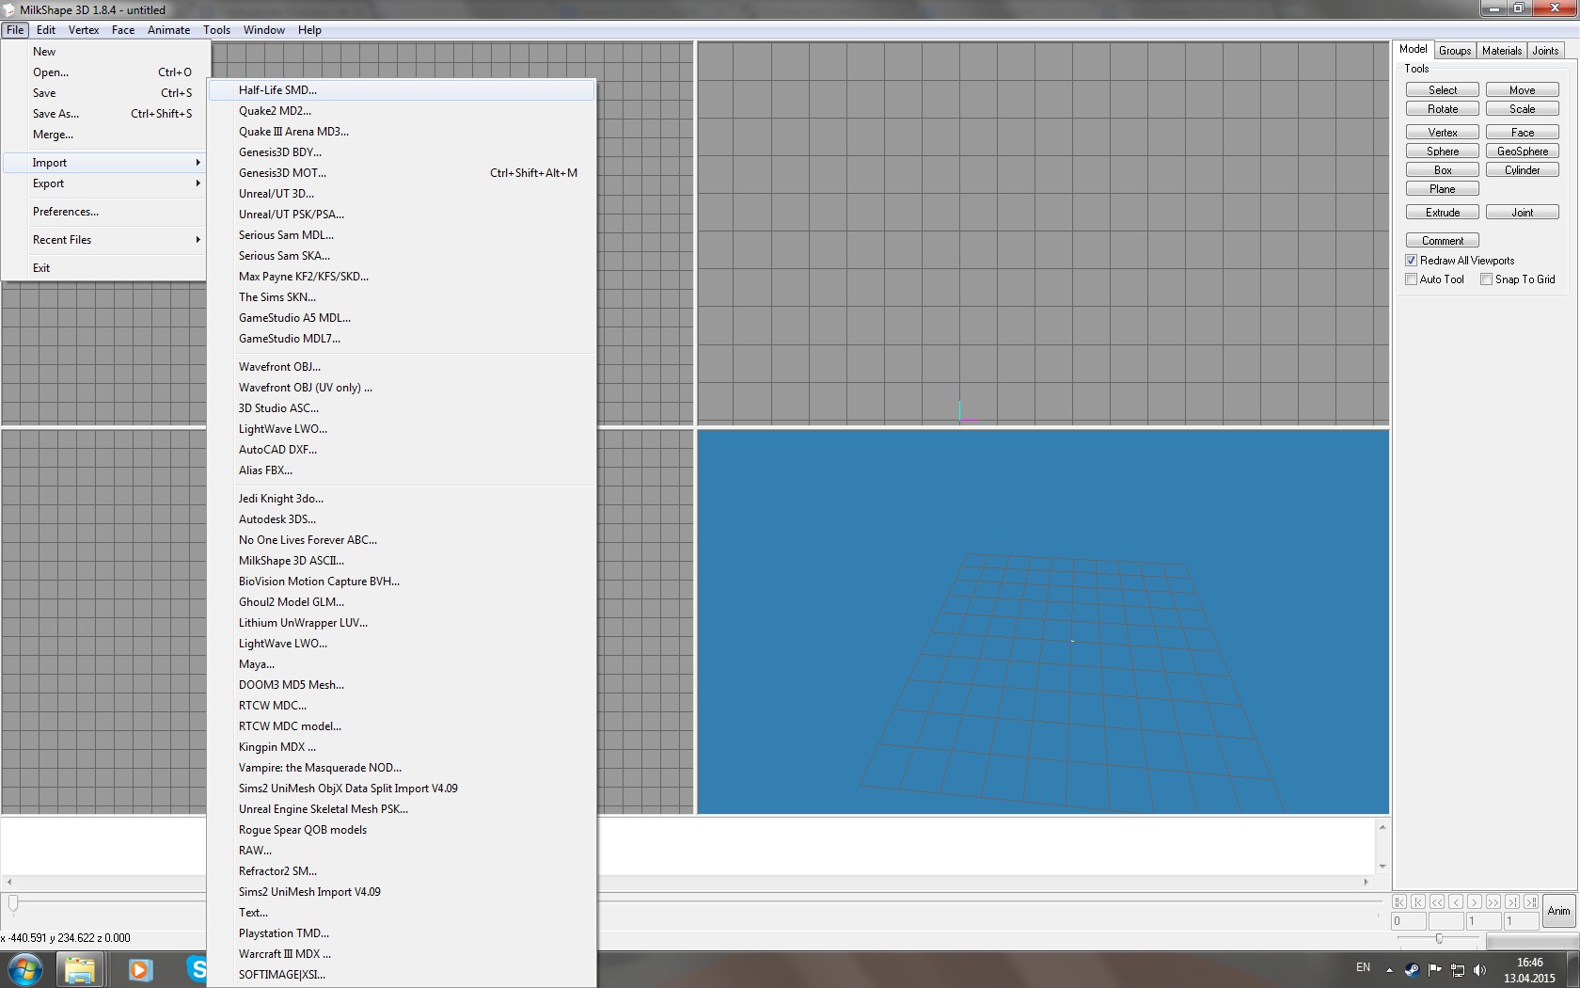This screenshot has height=988, width=1580.
Task: Open Action Center flag tray icon
Action: (x=1435, y=969)
